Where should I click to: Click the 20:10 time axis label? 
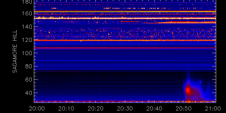pyautogui.click(x=66, y=108)
